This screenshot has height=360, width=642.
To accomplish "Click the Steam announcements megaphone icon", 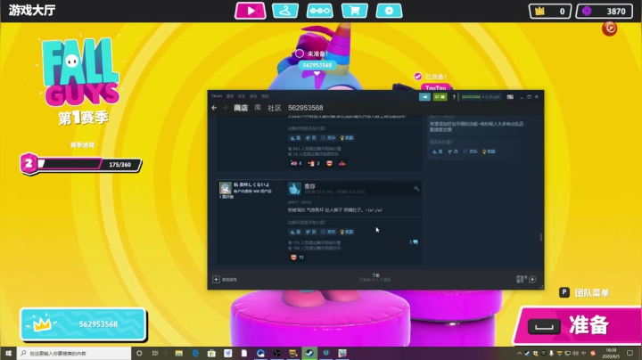I will point(424,97).
